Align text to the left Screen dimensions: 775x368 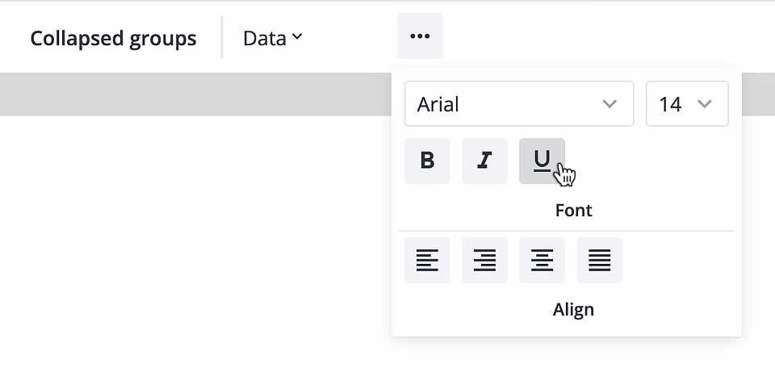pos(427,261)
